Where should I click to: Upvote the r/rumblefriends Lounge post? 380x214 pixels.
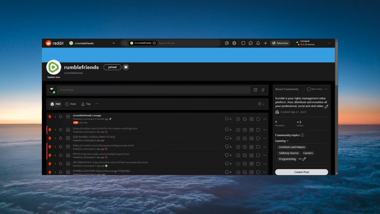[x=50, y=117]
